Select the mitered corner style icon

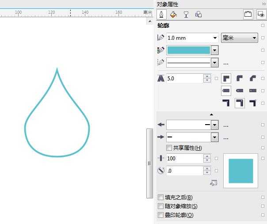click(226, 78)
